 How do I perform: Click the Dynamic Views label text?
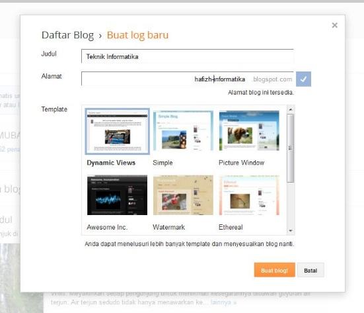(x=111, y=163)
